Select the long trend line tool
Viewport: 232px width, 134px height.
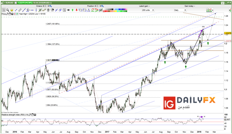click(x=24, y=10)
